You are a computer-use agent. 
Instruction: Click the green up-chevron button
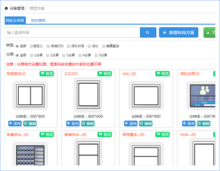point(209,32)
